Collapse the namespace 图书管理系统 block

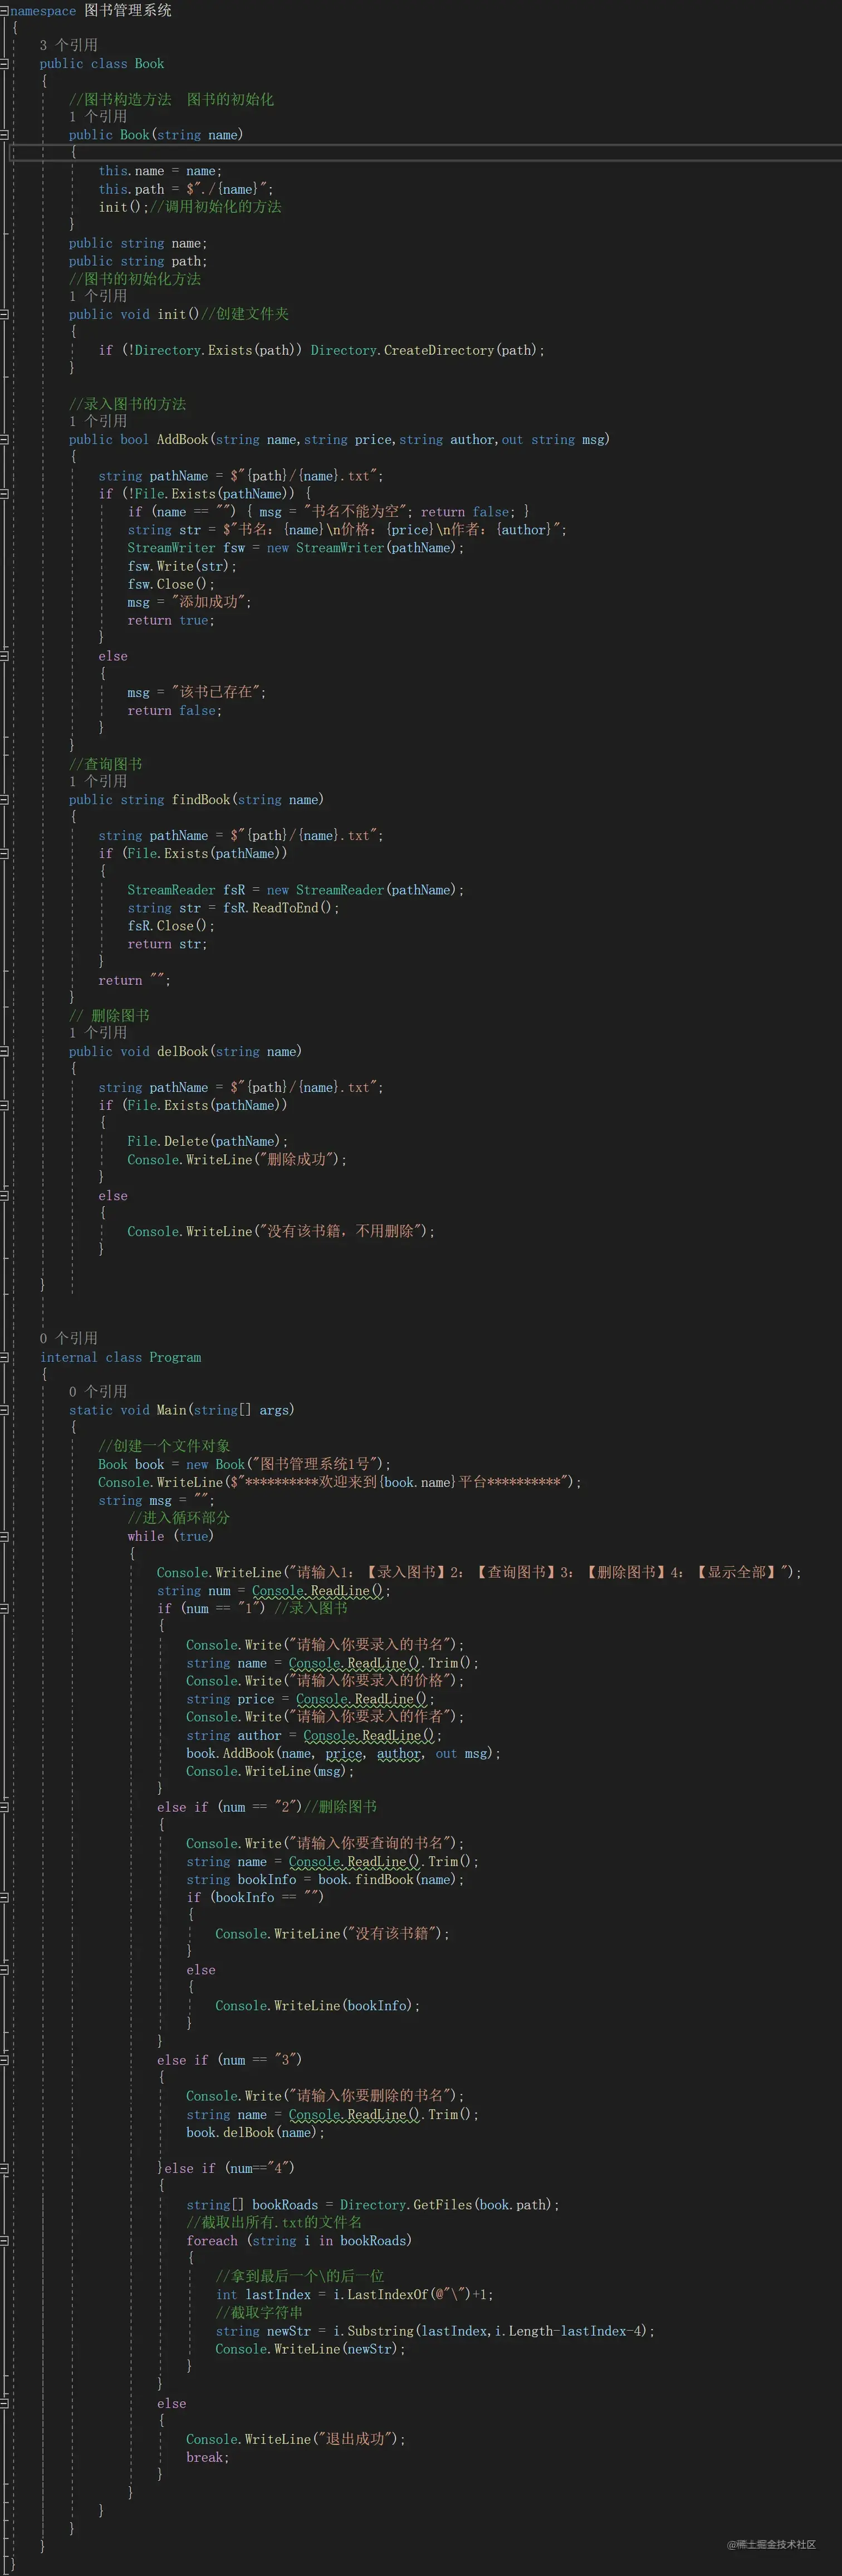click(x=4, y=10)
